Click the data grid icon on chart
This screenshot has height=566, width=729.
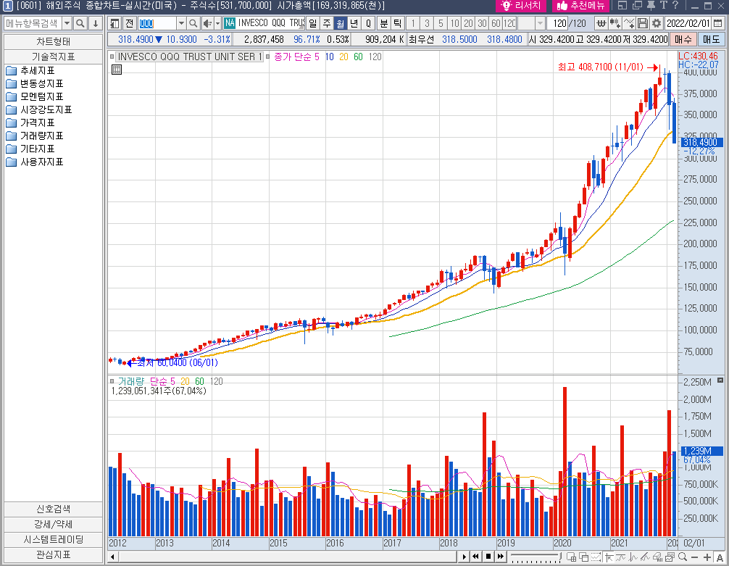click(117, 70)
